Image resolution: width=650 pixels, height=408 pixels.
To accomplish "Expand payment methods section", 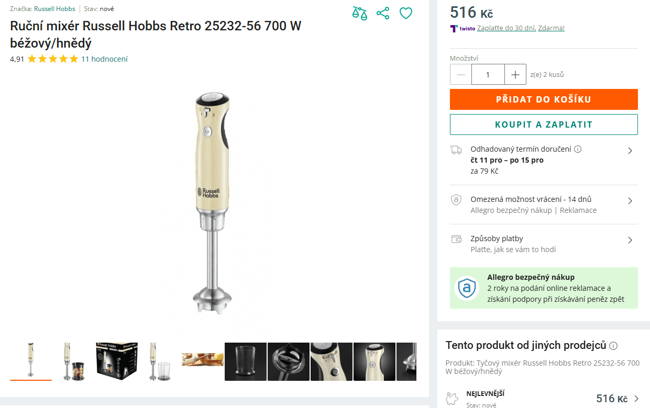I will (630, 240).
